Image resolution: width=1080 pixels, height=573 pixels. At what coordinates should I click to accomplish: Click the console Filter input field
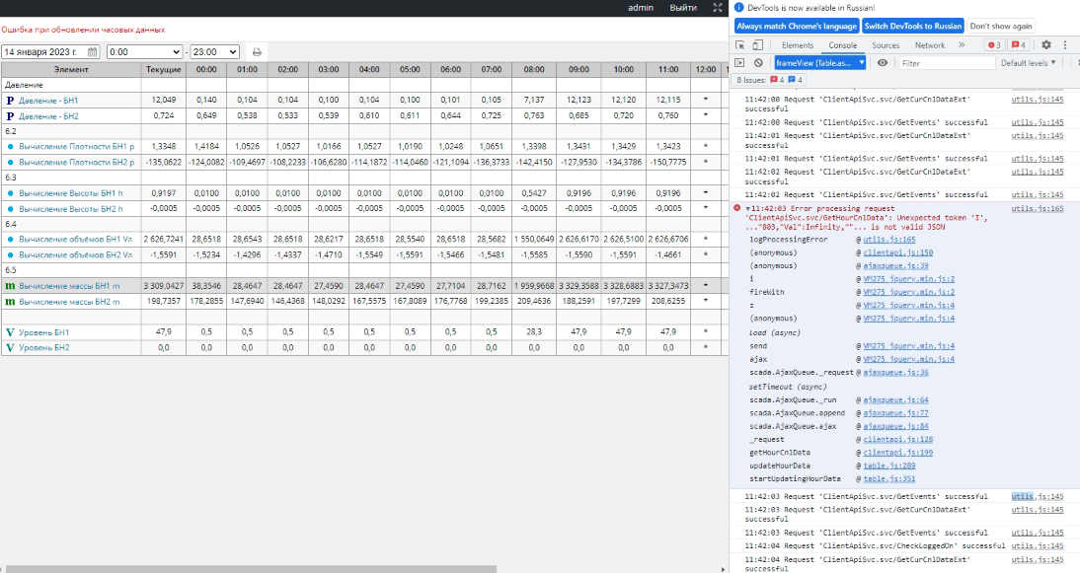[x=946, y=62]
